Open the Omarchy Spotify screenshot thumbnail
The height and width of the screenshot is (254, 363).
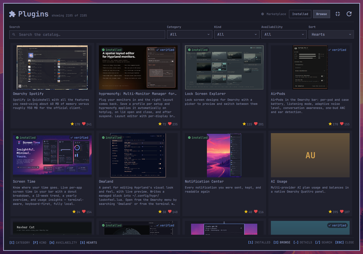pyautogui.click(x=52, y=67)
